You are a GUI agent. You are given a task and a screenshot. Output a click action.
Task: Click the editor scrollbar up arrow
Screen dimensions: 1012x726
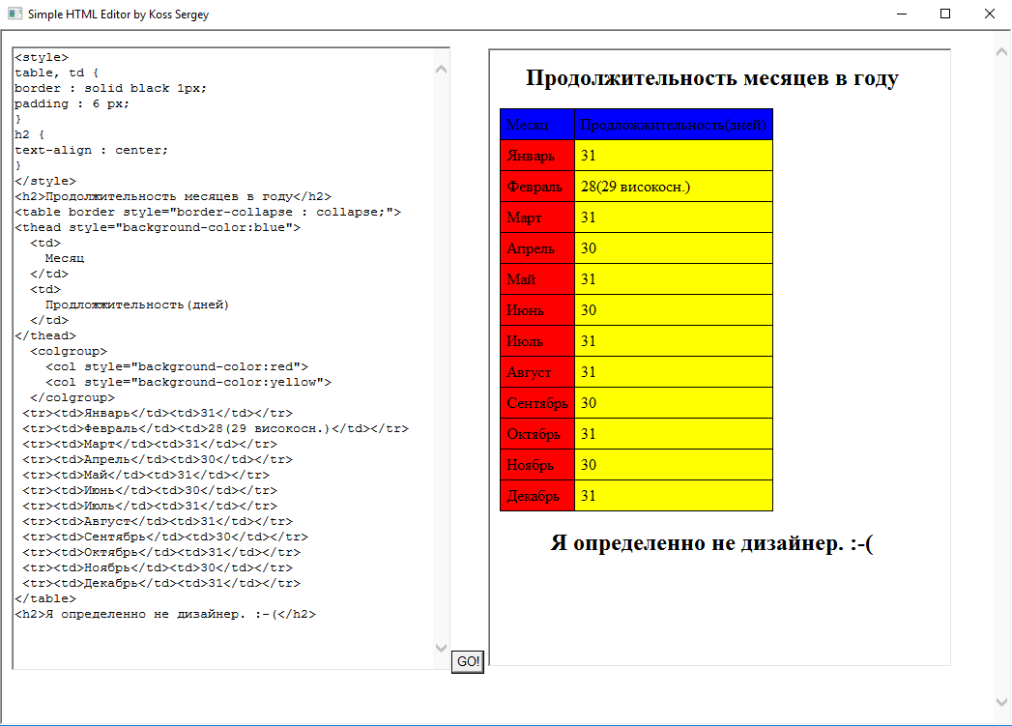[x=442, y=69]
